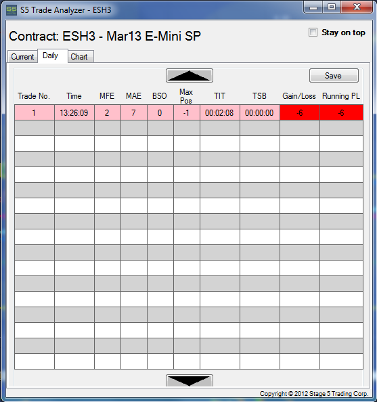Click the Copyright 2012 Stage 5 Trading Corp. text
The image size is (377, 402).
(x=314, y=394)
